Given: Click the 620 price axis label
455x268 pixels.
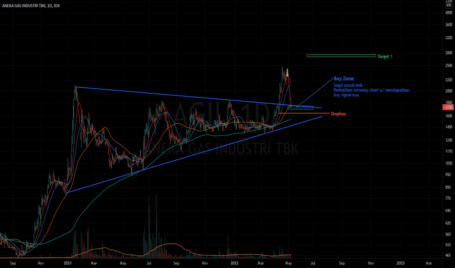Looking at the screenshot, I should (x=449, y=223).
